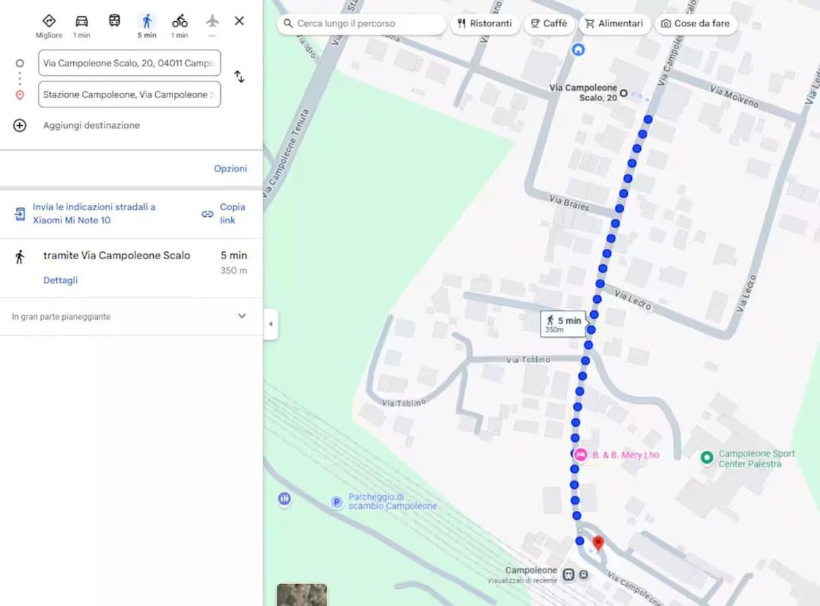This screenshot has height=606, width=820.
Task: Click the add destination plus icon
Action: click(20, 125)
